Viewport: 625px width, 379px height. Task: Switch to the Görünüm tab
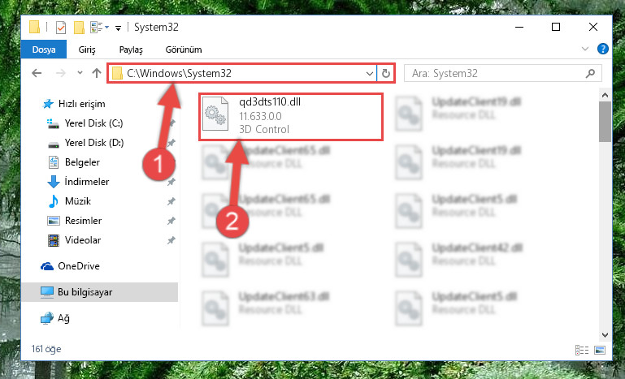click(184, 50)
